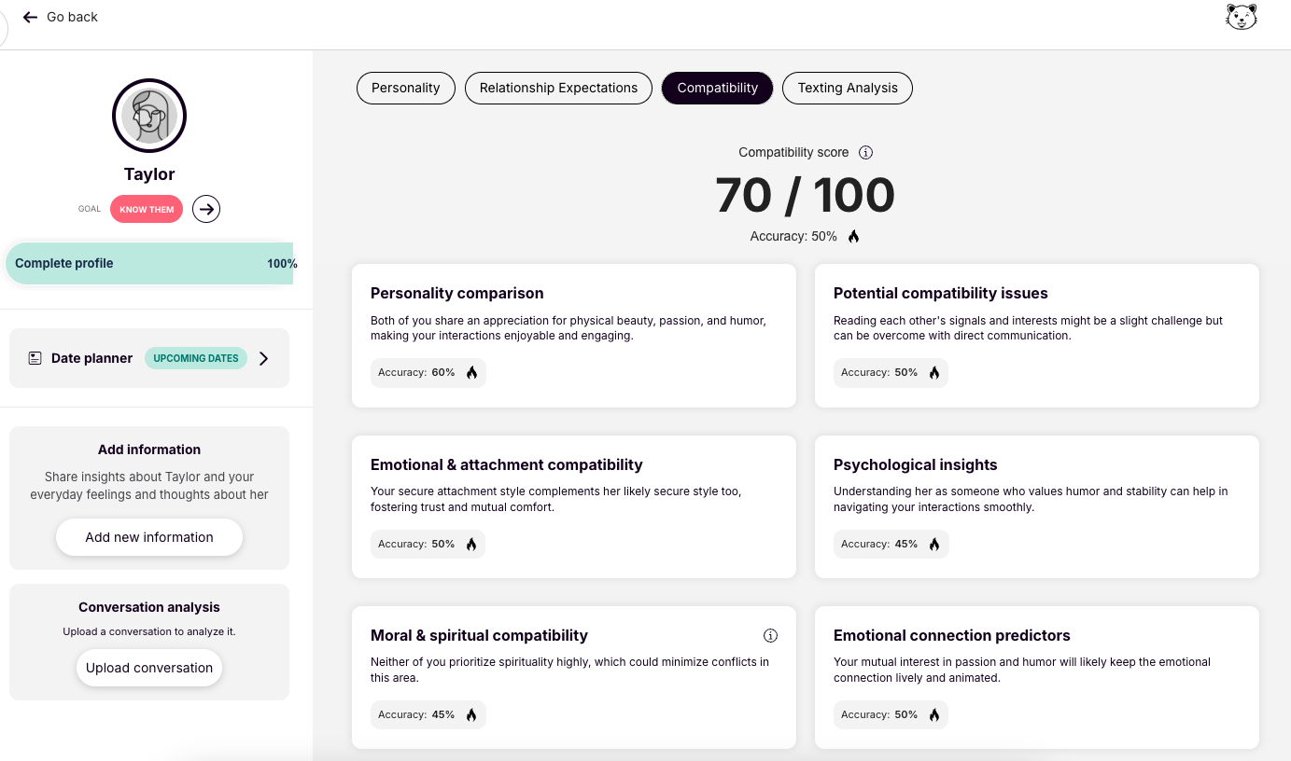Click the Complete profile progress bar
The image size is (1291, 761).
click(x=149, y=263)
